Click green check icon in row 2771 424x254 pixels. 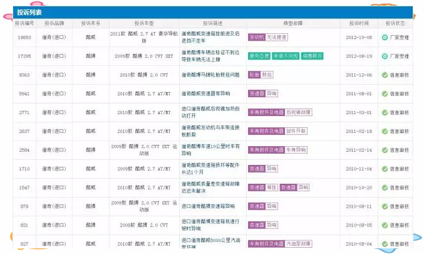click(385, 112)
